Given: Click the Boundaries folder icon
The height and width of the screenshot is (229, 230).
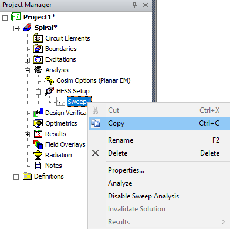Looking at the screenshot, I should coord(38,49).
